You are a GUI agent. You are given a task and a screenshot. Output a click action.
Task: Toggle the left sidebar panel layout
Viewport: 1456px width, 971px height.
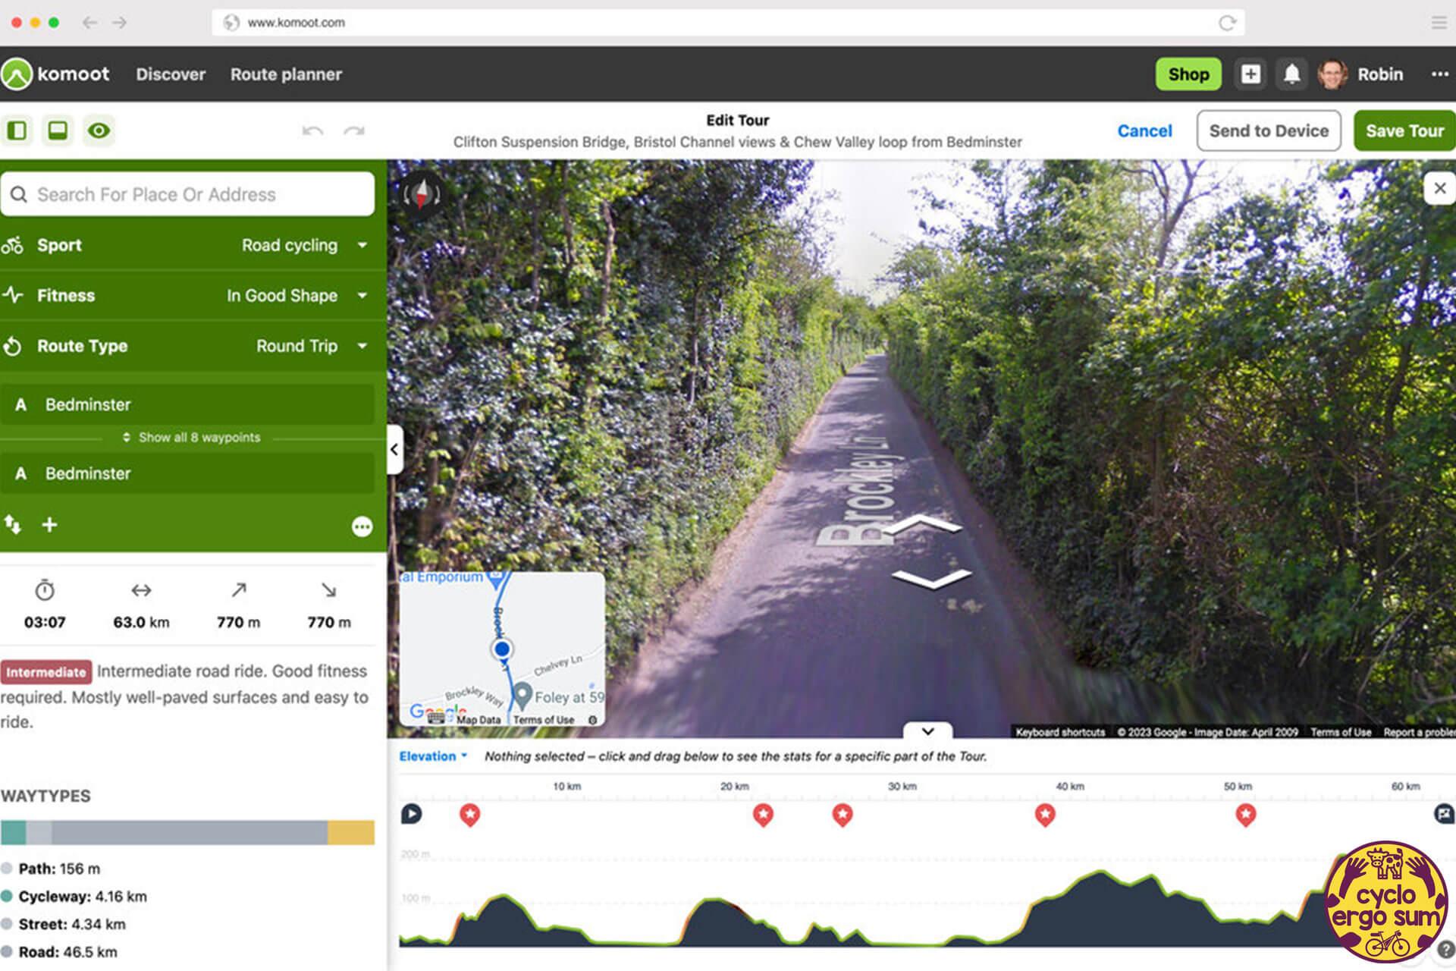pos(17,130)
